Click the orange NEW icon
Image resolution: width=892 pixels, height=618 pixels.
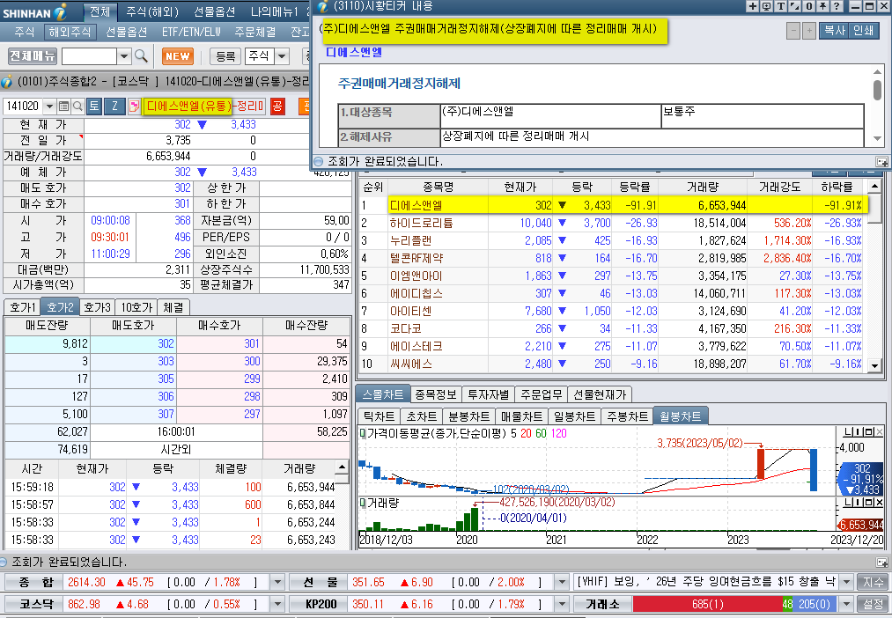click(178, 56)
